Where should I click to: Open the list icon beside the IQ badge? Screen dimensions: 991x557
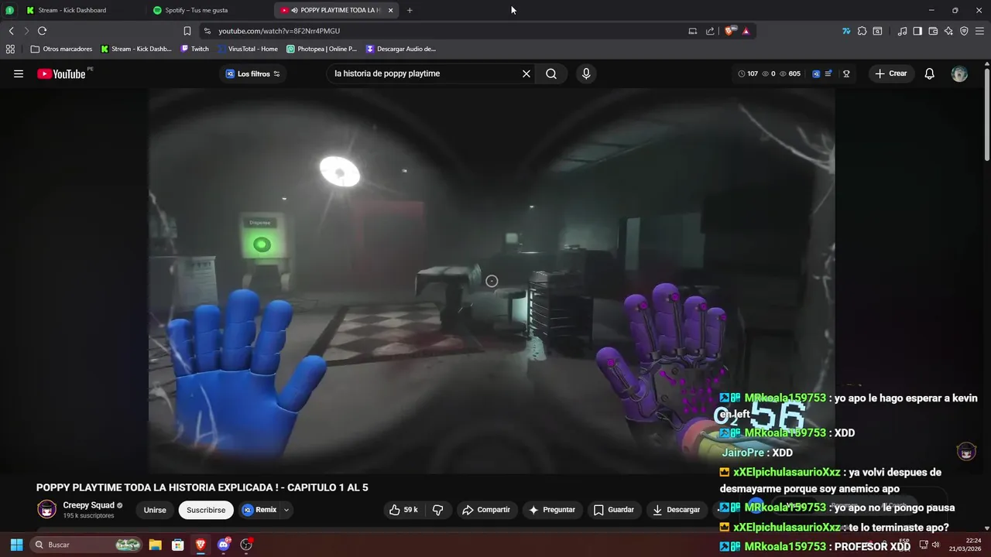[828, 73]
